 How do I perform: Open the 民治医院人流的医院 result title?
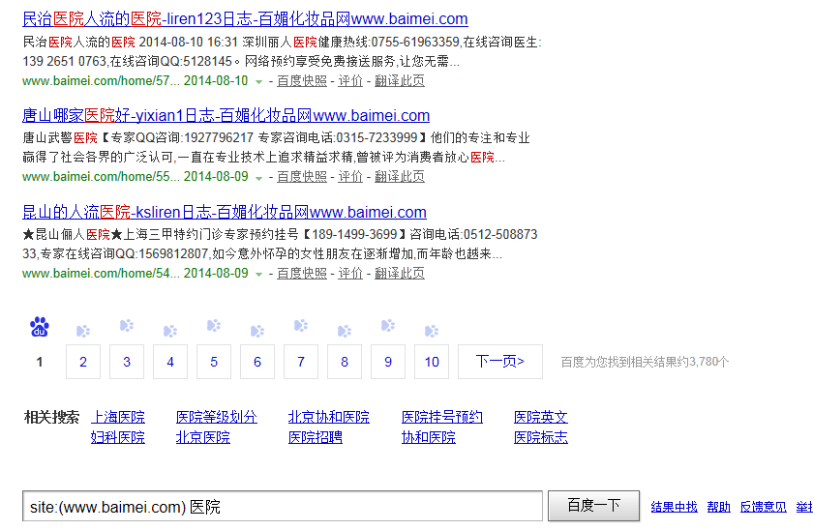click(x=245, y=19)
